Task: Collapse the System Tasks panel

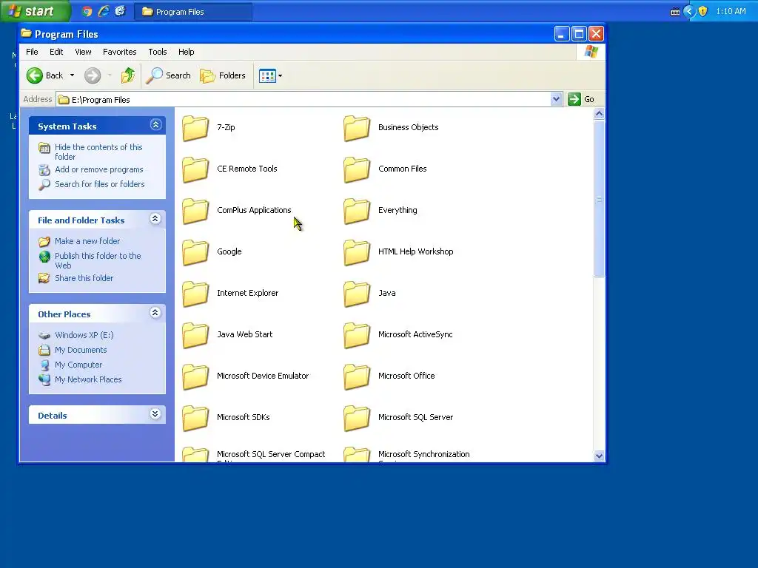Action: click(155, 125)
